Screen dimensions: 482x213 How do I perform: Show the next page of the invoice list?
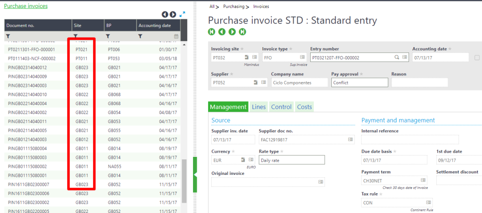point(173,15)
